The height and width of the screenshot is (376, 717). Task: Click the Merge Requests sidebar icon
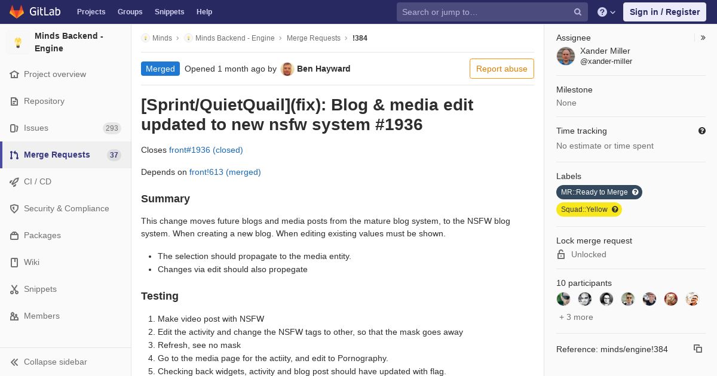tap(14, 155)
